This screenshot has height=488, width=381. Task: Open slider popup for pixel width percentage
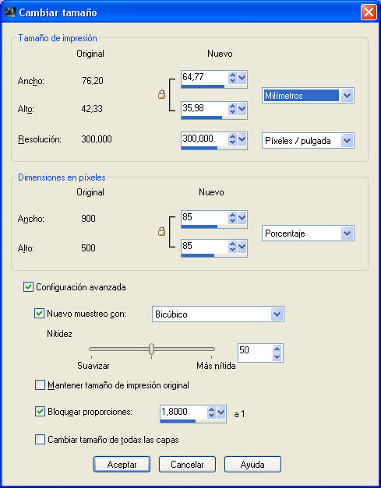click(x=242, y=218)
